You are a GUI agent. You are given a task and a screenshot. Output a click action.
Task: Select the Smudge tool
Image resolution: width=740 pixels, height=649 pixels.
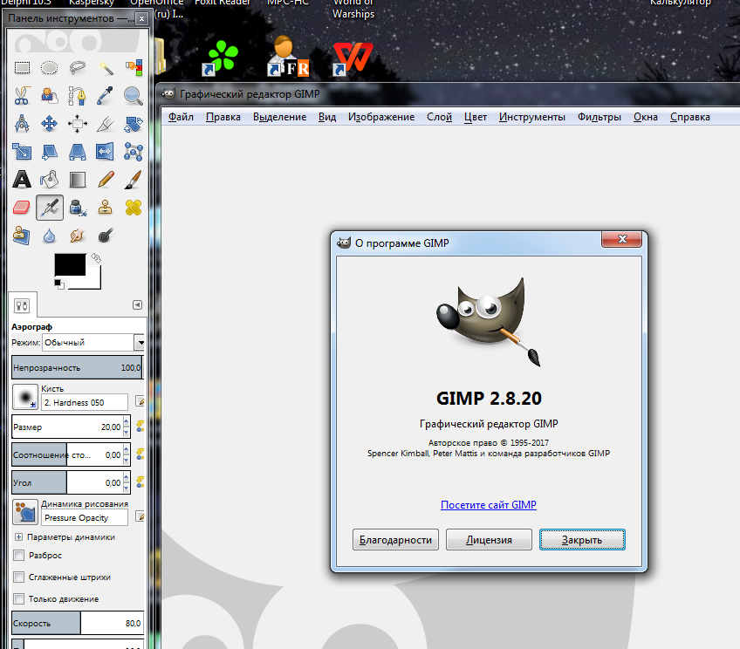[x=78, y=236]
